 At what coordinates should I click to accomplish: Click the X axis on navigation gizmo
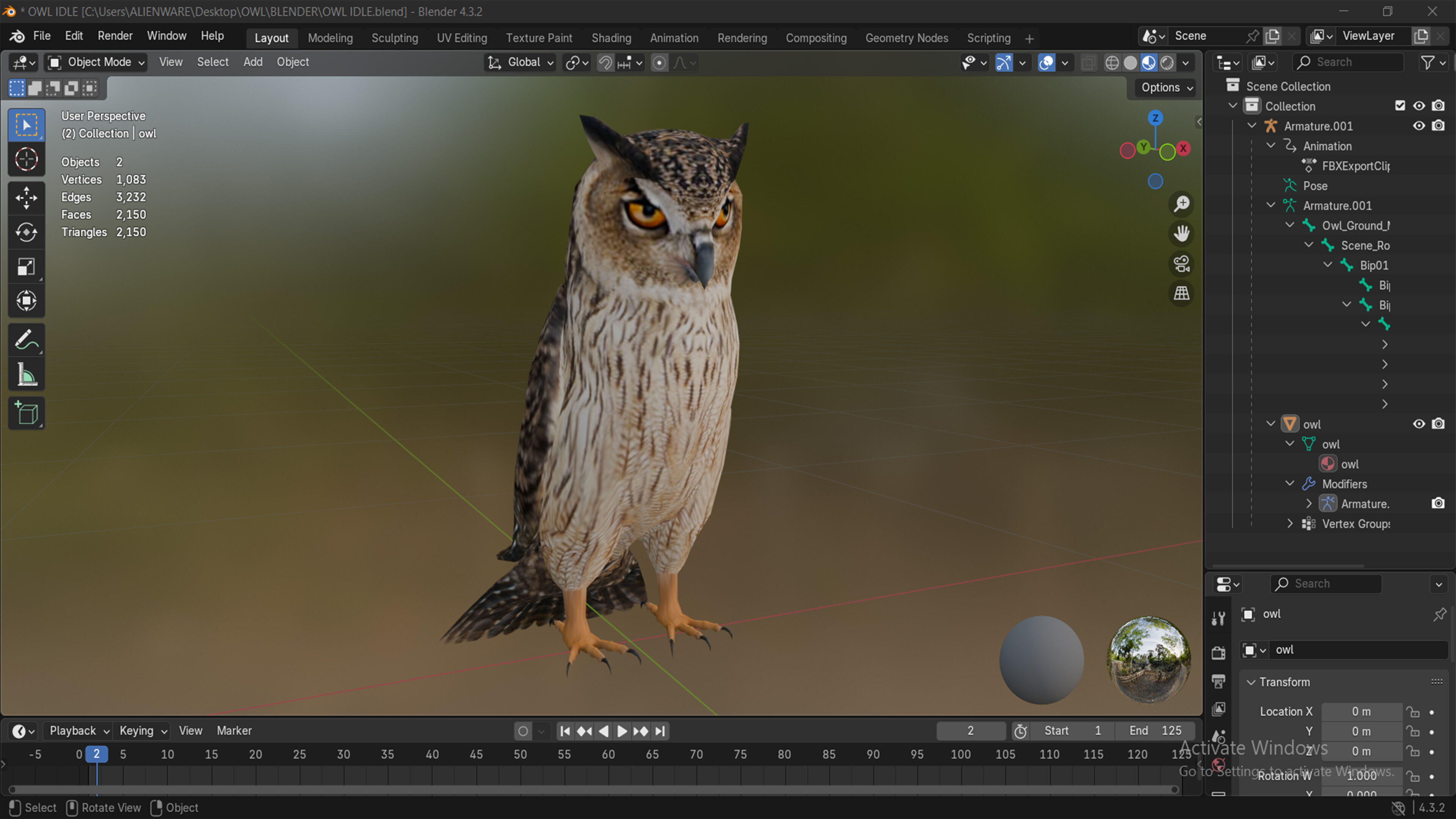point(1183,149)
